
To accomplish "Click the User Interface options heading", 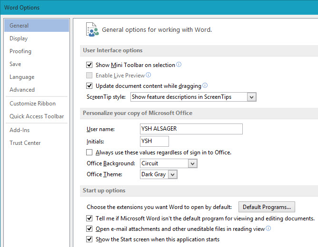I will click(x=112, y=50).
